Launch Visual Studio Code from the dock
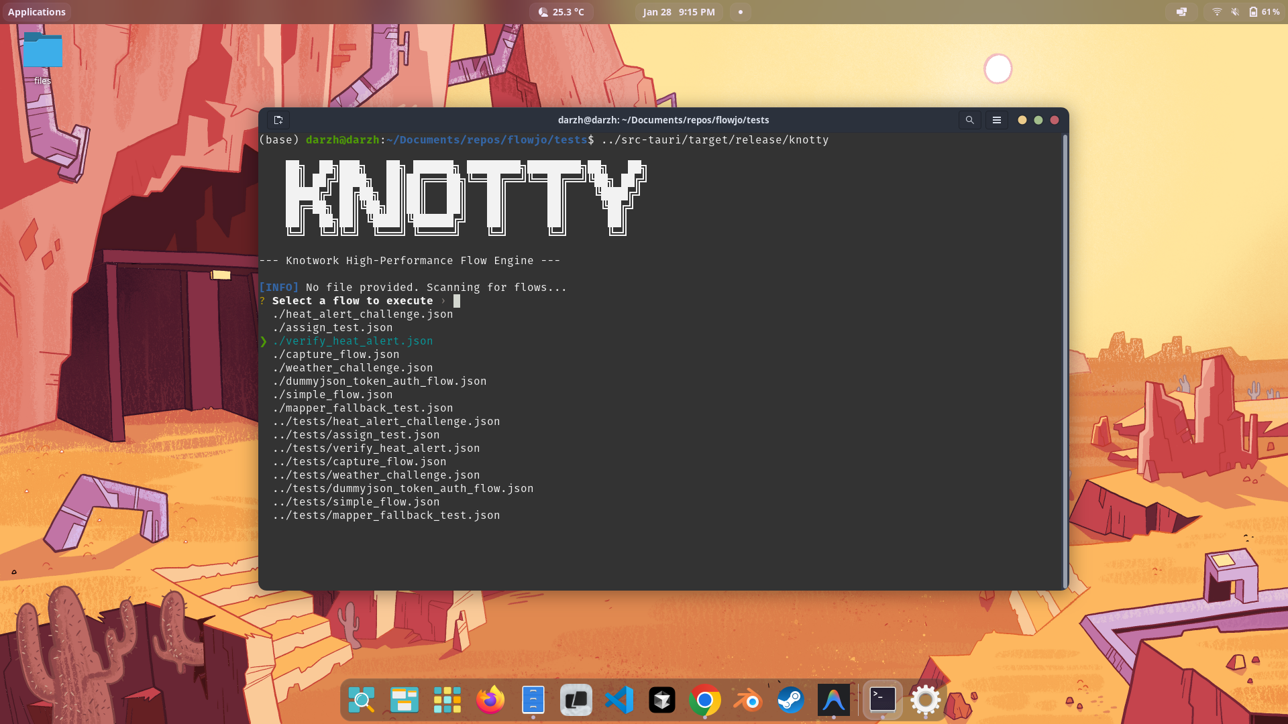This screenshot has width=1288, height=724. 619,699
